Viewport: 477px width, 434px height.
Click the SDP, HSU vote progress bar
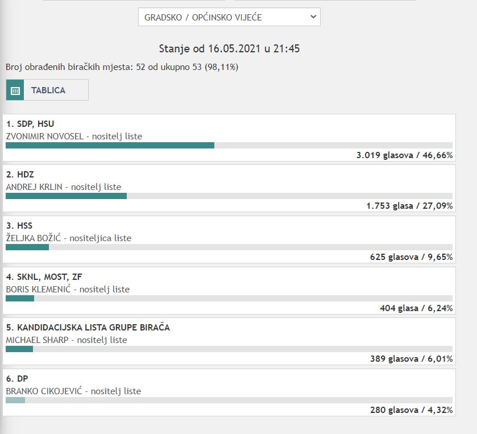coord(110,145)
